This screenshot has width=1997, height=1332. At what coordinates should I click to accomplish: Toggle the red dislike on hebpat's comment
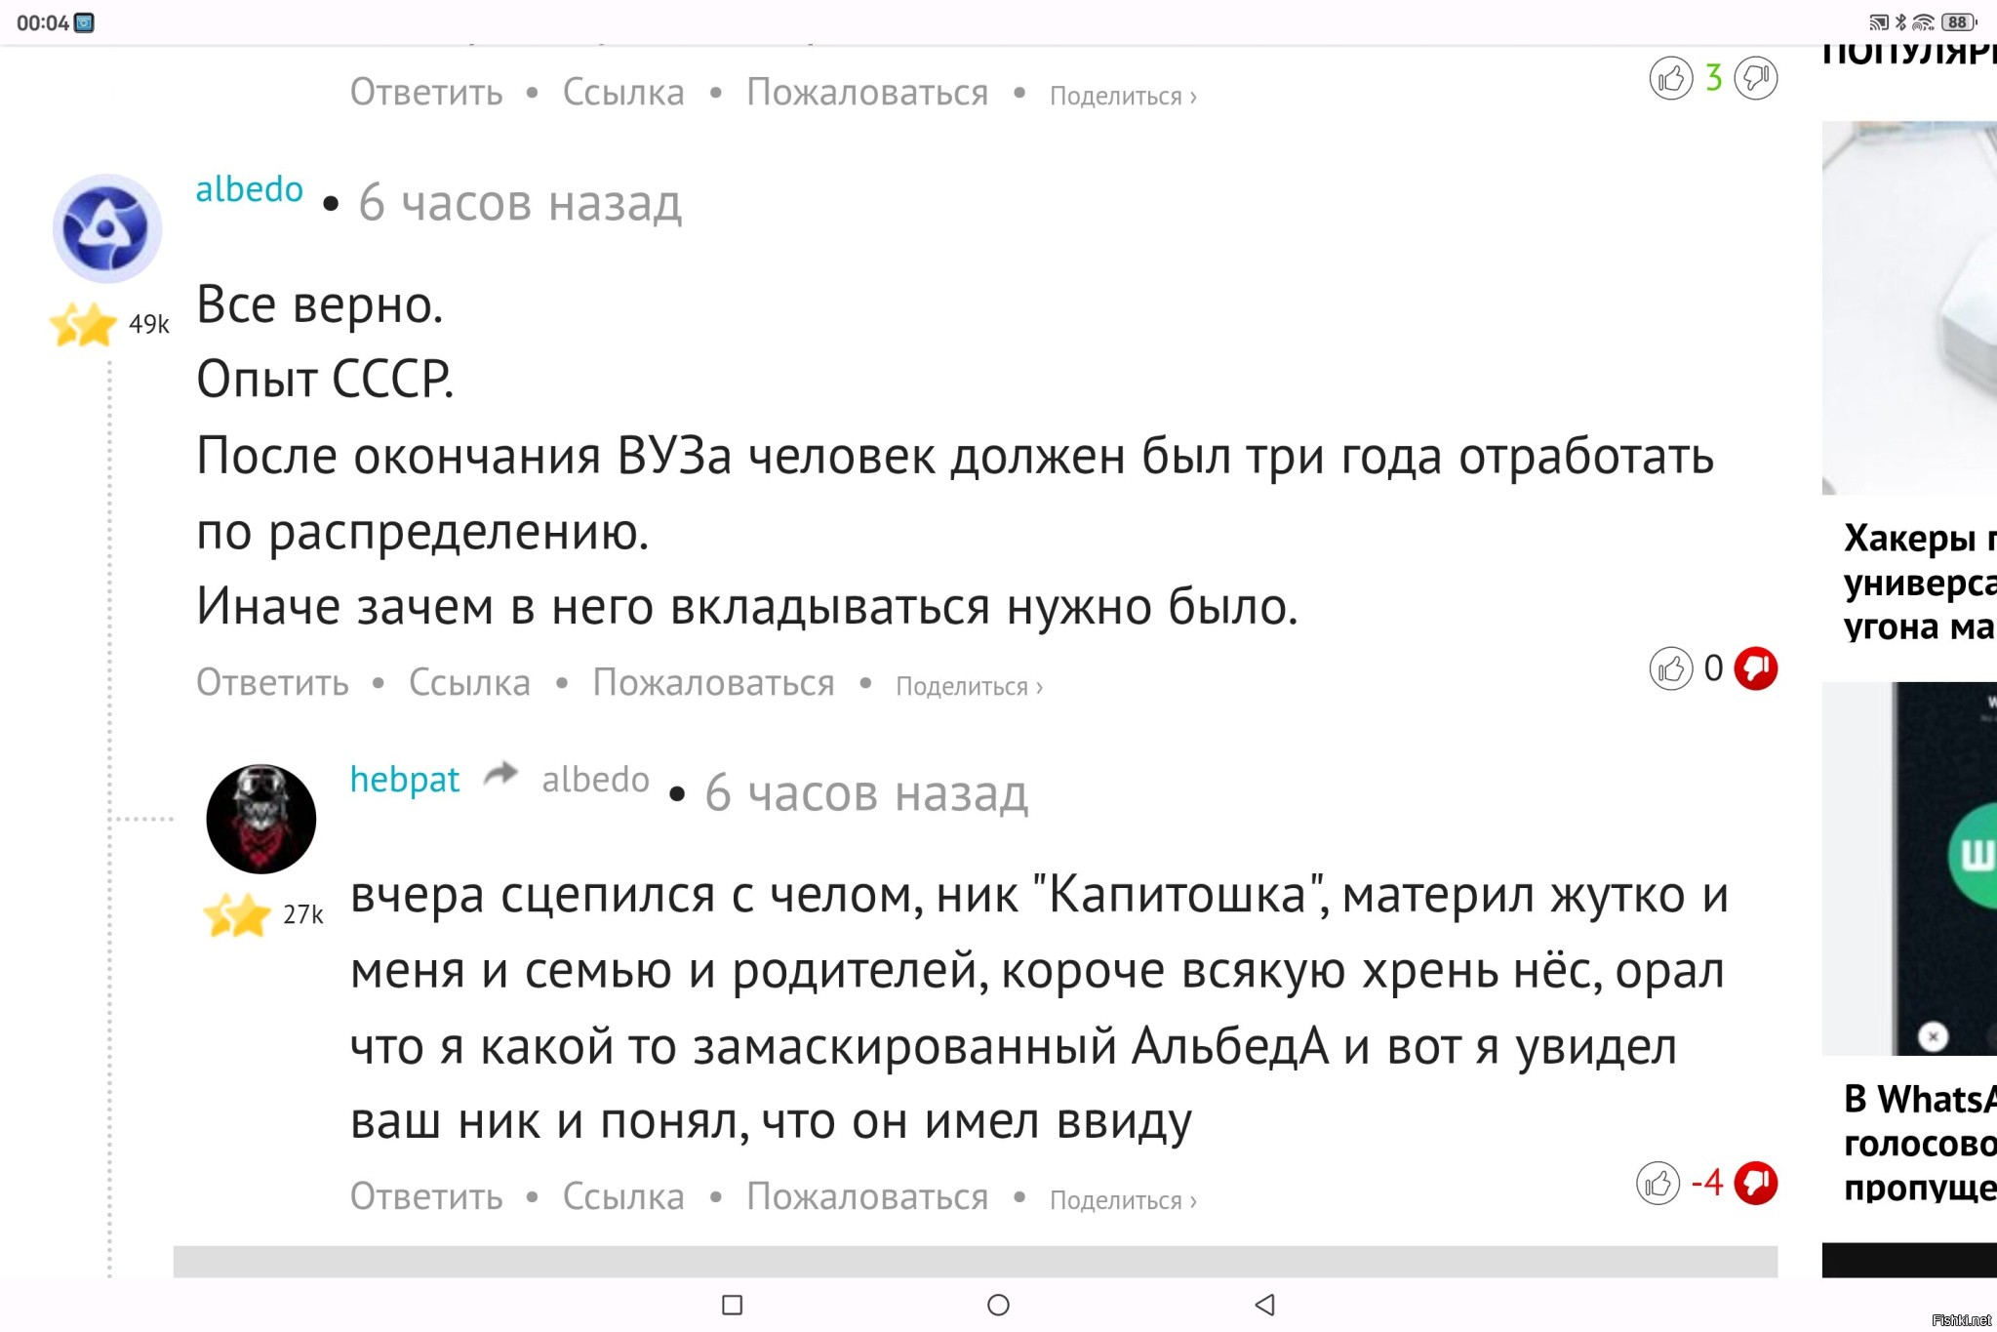coord(1756,1184)
